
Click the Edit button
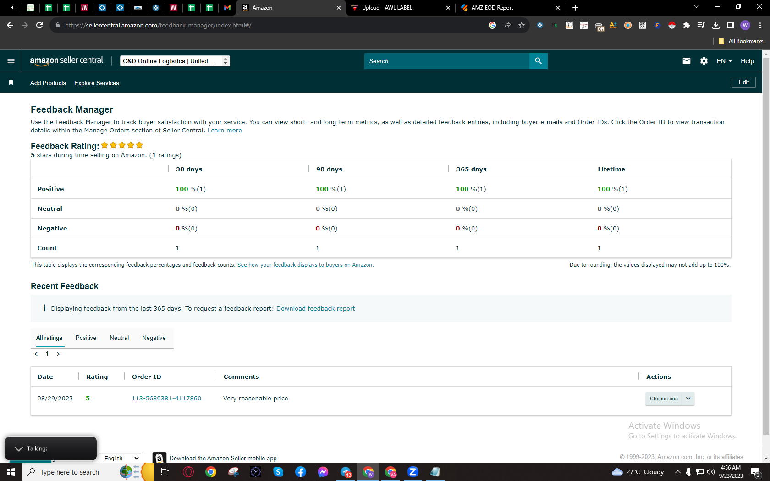pyautogui.click(x=743, y=82)
